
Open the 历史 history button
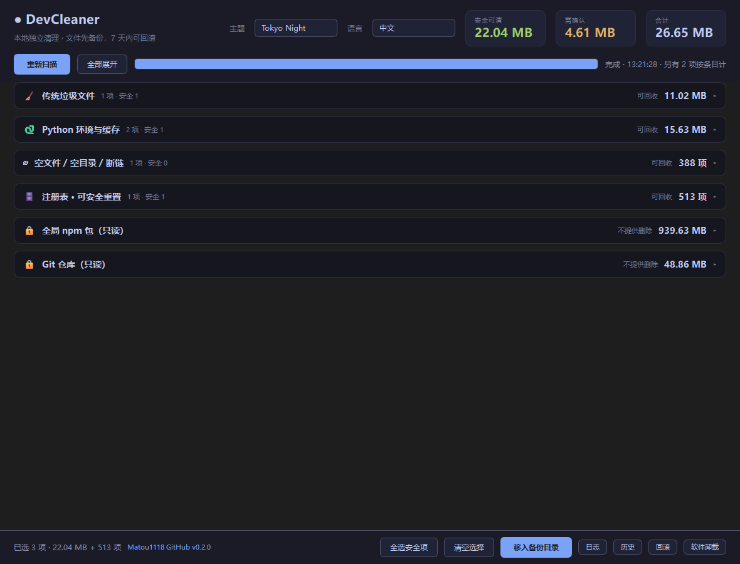coord(628,547)
